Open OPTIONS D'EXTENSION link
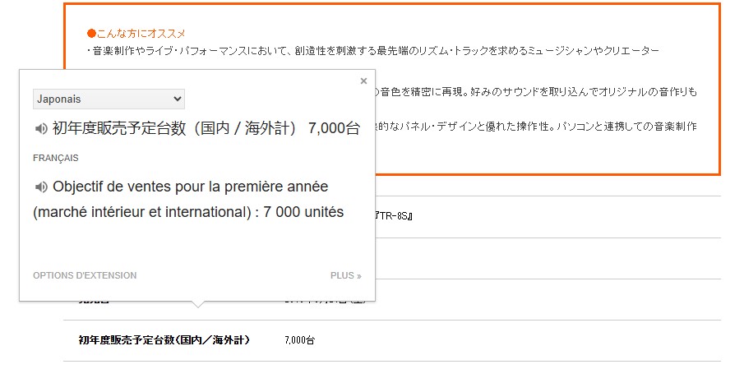 pyautogui.click(x=85, y=275)
